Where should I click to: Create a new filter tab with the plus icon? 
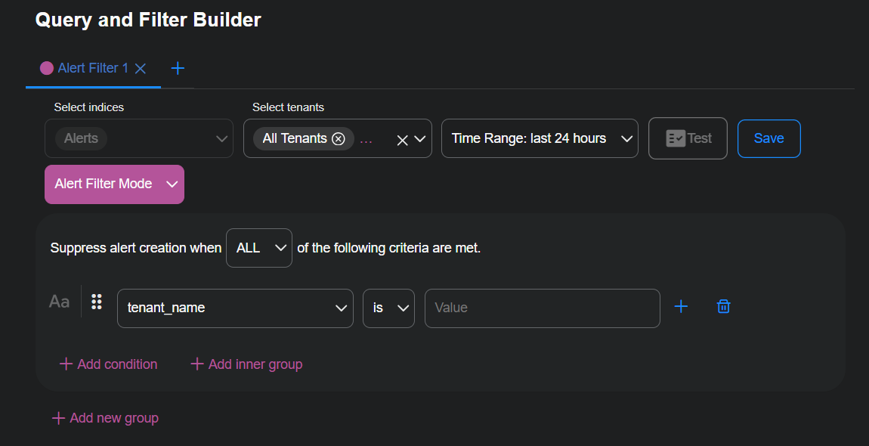click(178, 67)
